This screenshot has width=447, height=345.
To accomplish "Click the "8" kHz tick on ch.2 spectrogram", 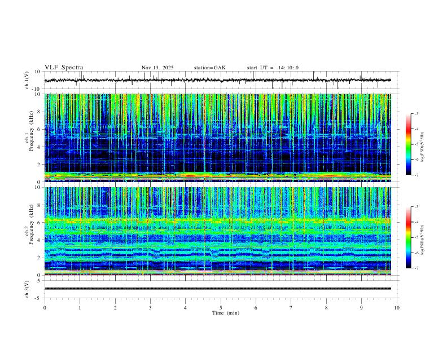I will (x=40, y=205).
